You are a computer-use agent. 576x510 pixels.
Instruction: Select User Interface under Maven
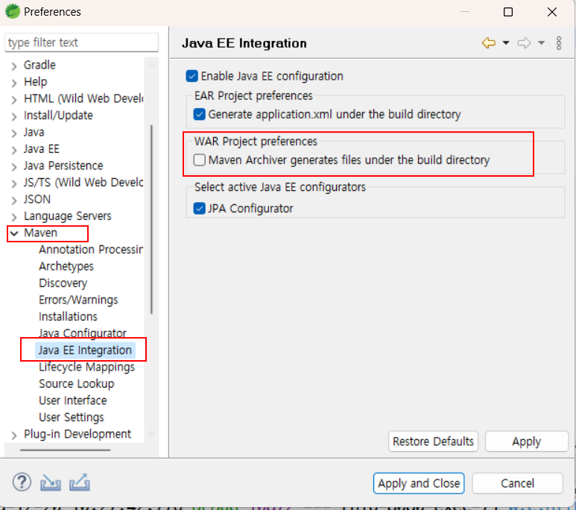pyautogui.click(x=73, y=400)
